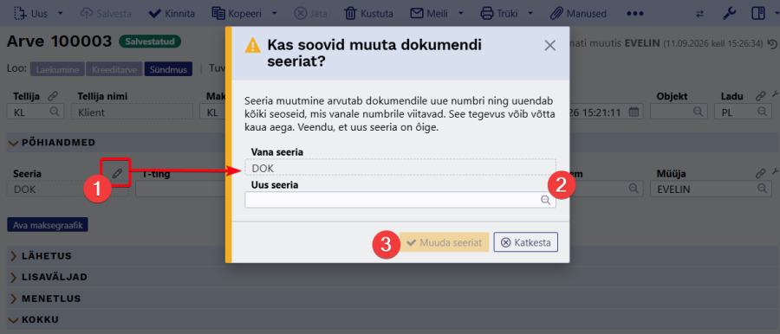The width and height of the screenshot is (780, 334).
Task: Click the search icon in Tellija field
Action: coord(55,112)
